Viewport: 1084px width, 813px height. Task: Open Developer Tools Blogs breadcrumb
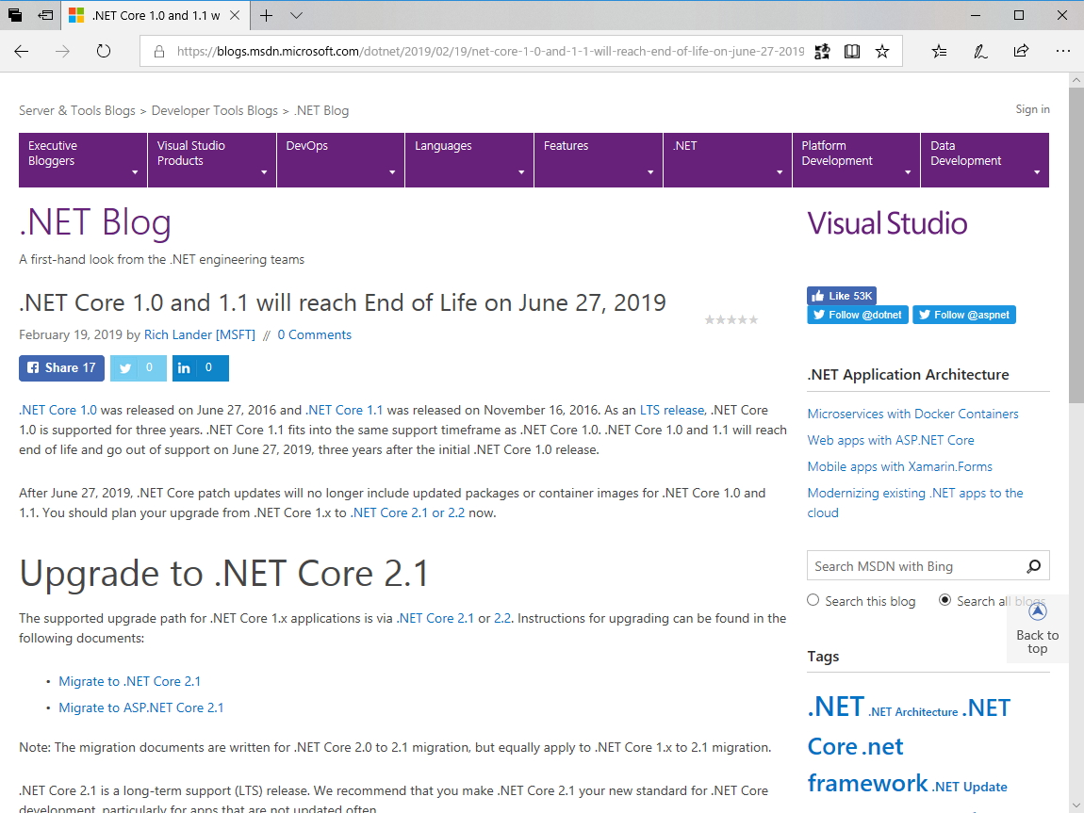point(214,110)
